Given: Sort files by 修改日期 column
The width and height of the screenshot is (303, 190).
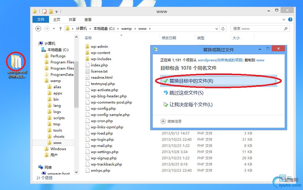Looking at the screenshot, I should [169, 38].
